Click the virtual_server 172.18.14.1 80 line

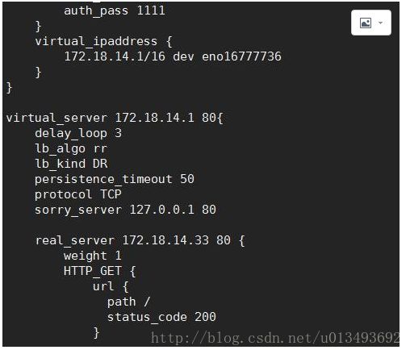coord(115,118)
